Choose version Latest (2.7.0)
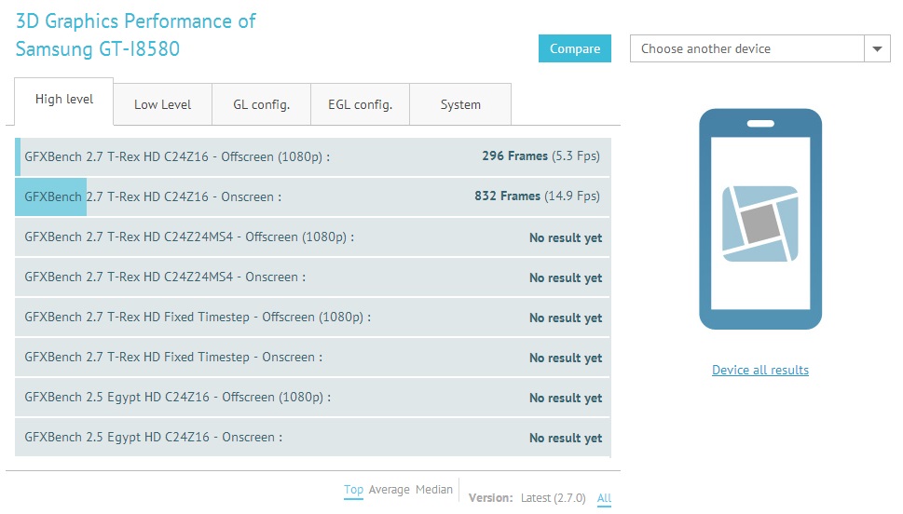 (553, 498)
